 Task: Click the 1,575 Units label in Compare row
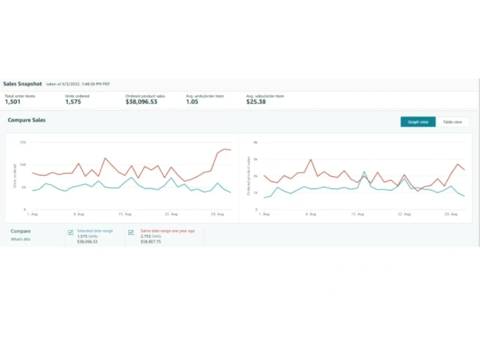click(87, 236)
